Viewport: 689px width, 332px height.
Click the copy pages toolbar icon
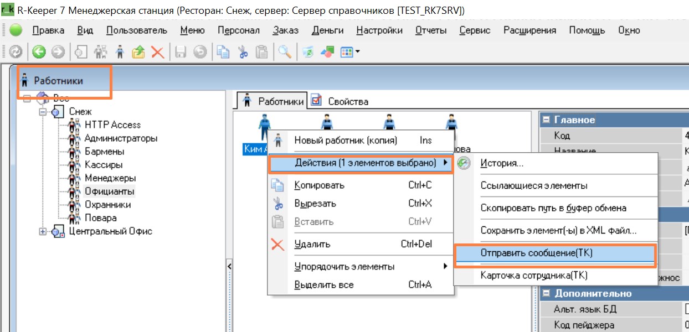[223, 52]
